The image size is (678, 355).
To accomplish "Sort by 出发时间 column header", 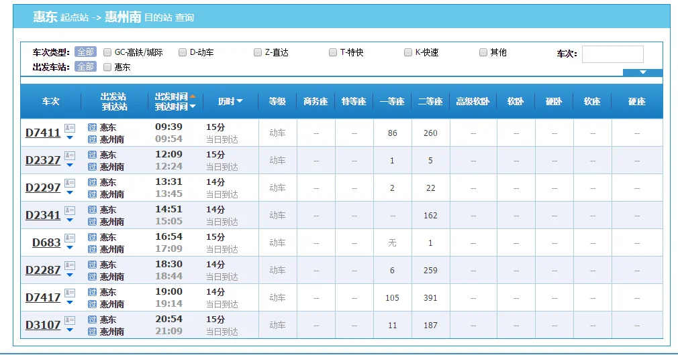I will [175, 96].
